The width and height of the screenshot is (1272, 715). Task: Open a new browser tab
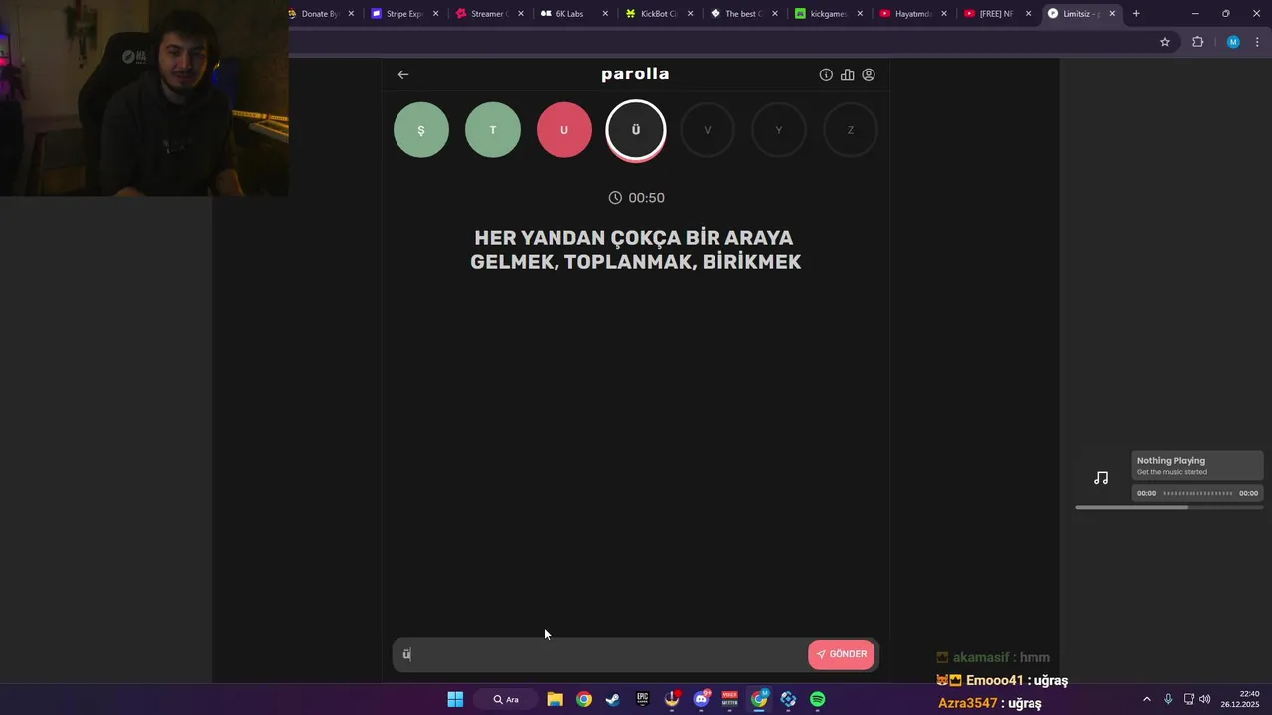pos(1136,14)
